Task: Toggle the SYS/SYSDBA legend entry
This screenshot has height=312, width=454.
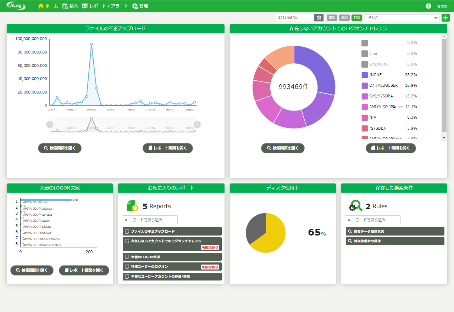Action: point(389,96)
